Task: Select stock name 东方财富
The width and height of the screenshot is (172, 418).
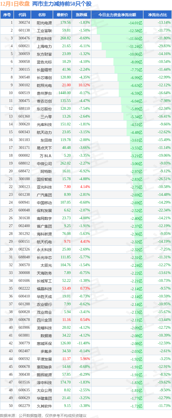Action: coord(44,54)
